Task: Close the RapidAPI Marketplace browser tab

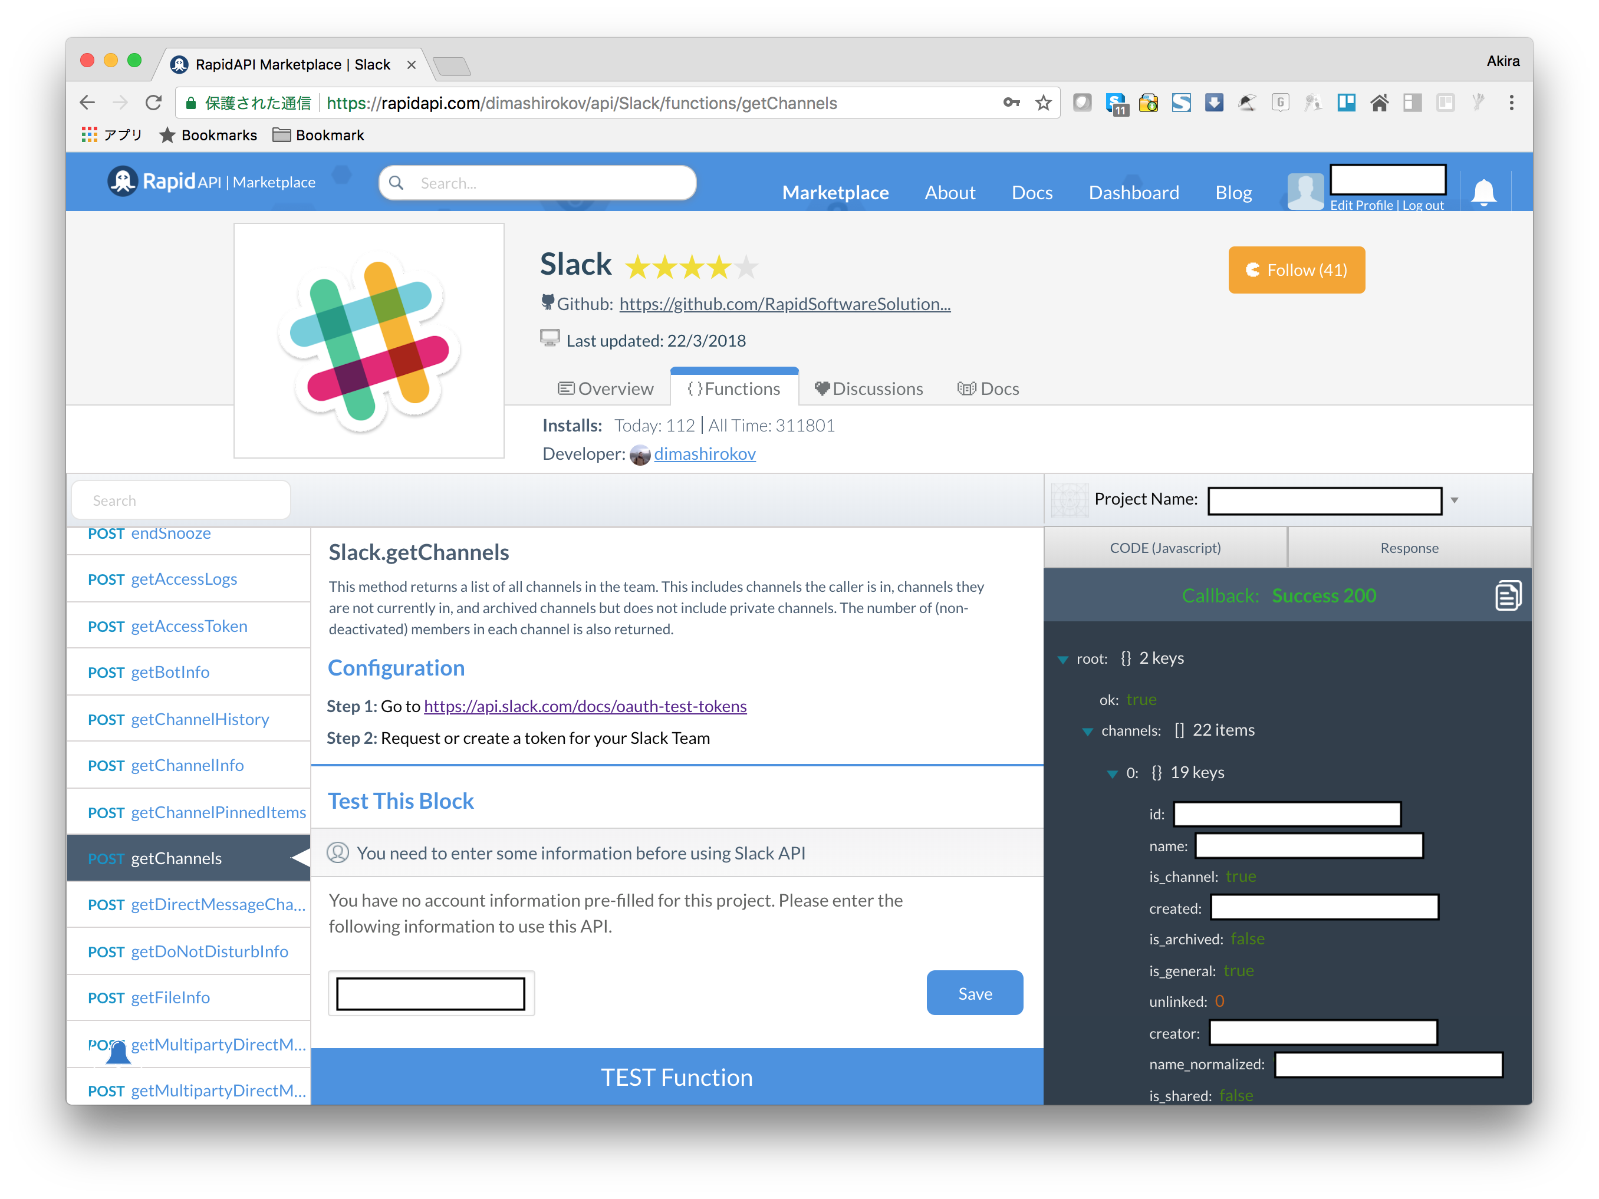Action: 412,65
